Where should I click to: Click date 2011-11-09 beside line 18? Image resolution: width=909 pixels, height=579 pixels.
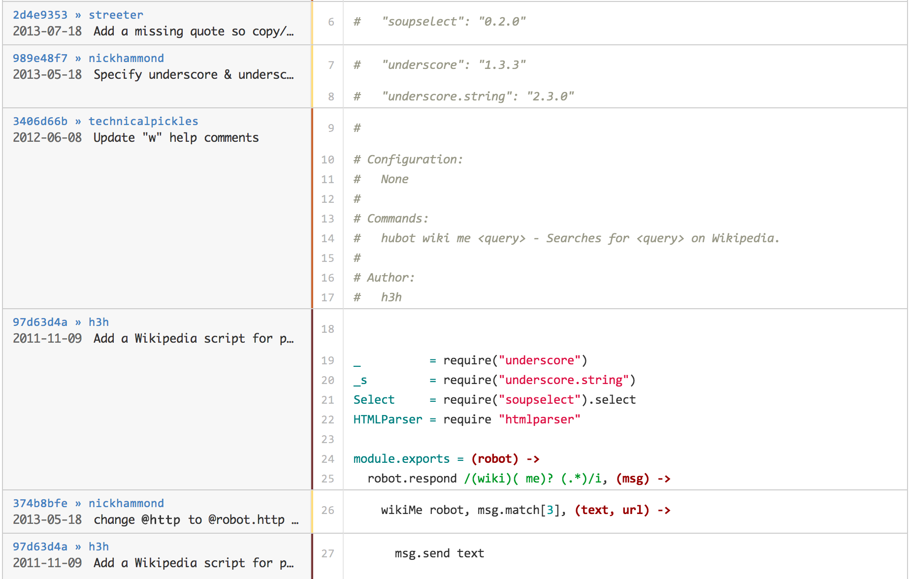click(x=47, y=338)
